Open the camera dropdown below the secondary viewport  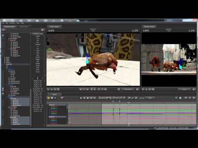[x=184, y=89]
